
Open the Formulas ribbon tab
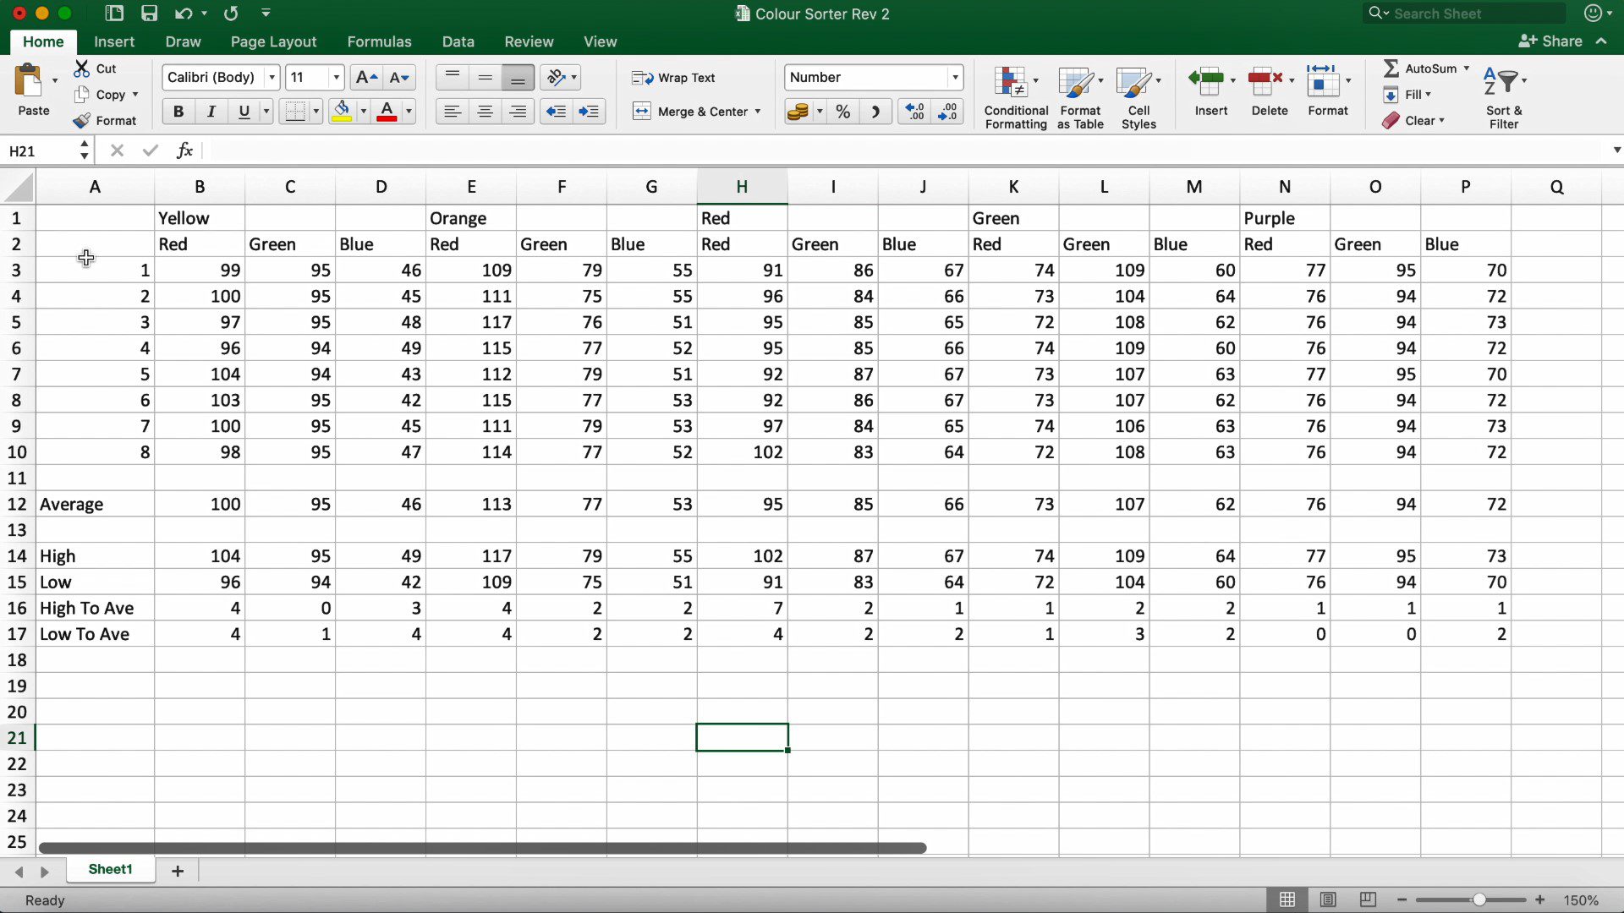pos(379,41)
